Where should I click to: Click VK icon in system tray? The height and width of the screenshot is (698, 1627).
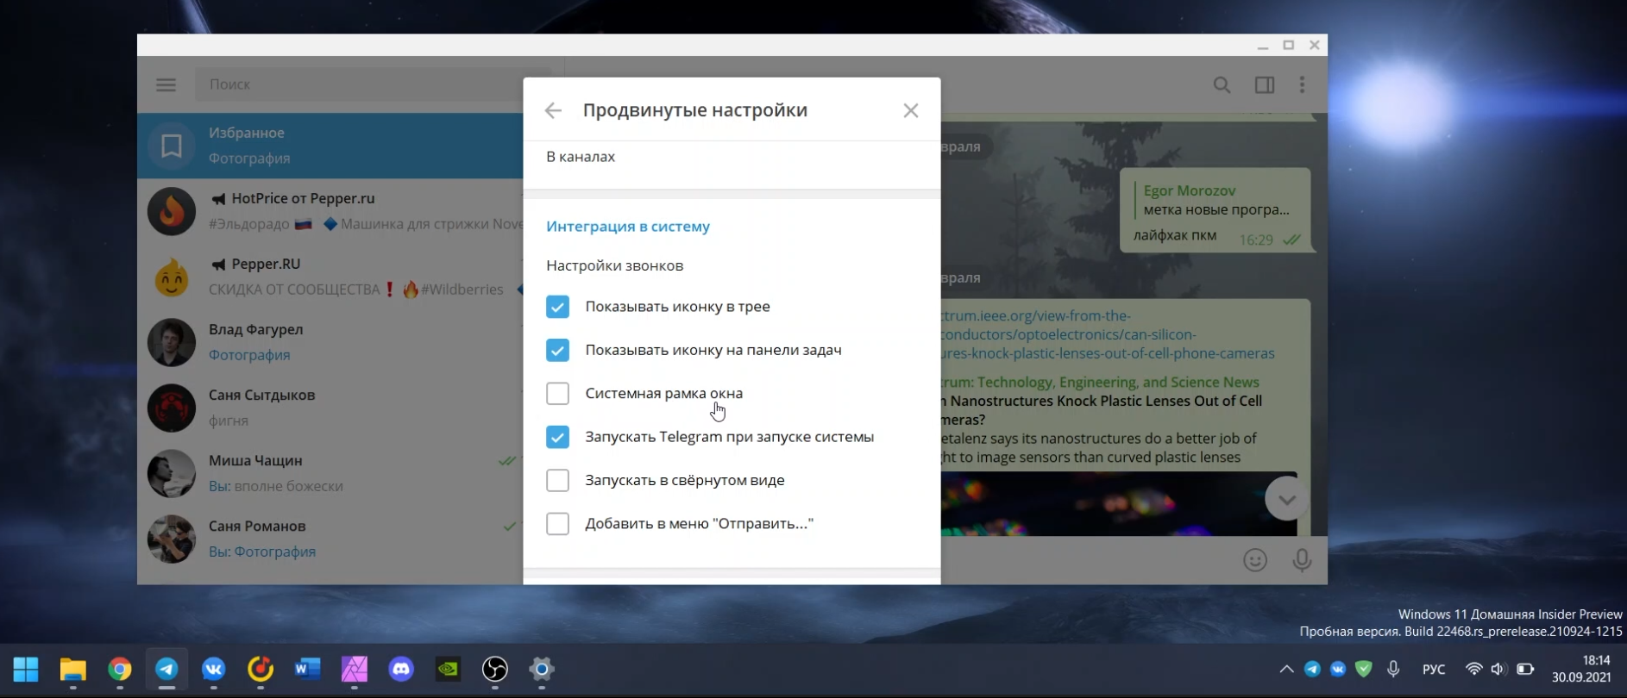(x=1338, y=669)
